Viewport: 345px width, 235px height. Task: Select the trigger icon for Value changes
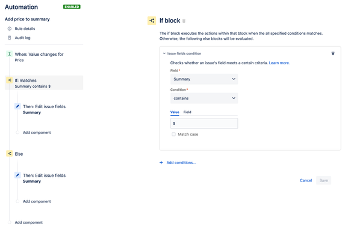coord(9,54)
